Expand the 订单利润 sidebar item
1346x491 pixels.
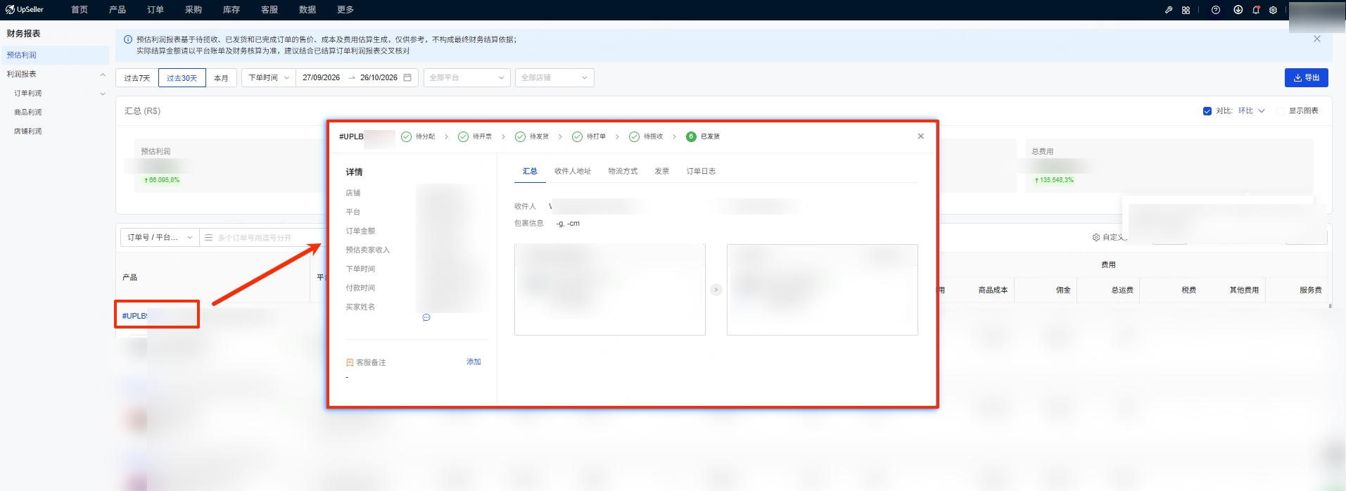103,94
